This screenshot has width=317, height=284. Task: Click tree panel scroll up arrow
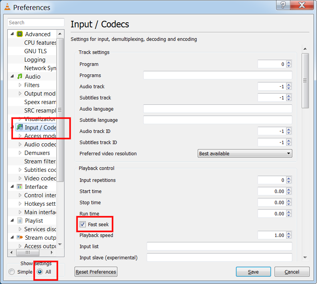point(60,34)
